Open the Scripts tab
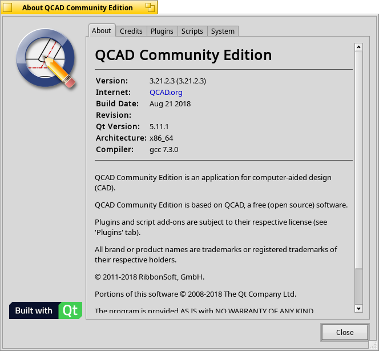Screen dimensions: 379x351 [192, 31]
